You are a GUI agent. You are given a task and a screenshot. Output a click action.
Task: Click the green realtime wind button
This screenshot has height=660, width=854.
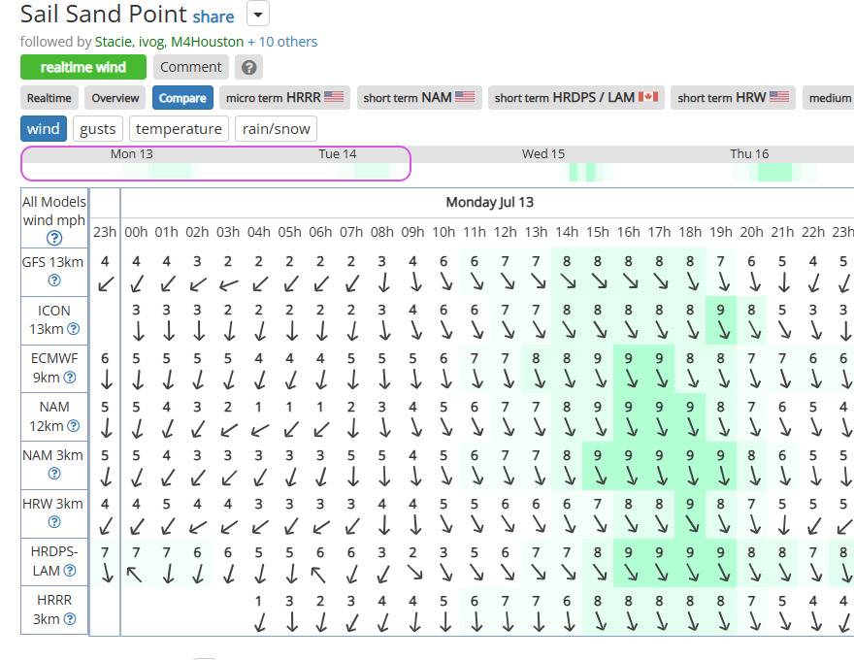click(83, 67)
